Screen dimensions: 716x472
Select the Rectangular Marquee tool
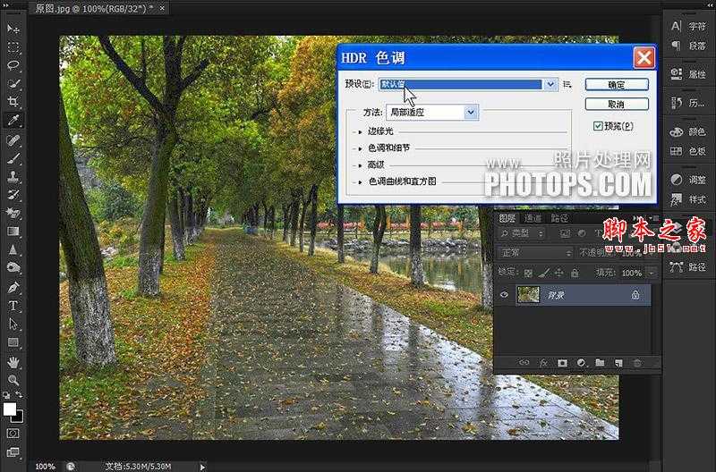pyautogui.click(x=13, y=47)
